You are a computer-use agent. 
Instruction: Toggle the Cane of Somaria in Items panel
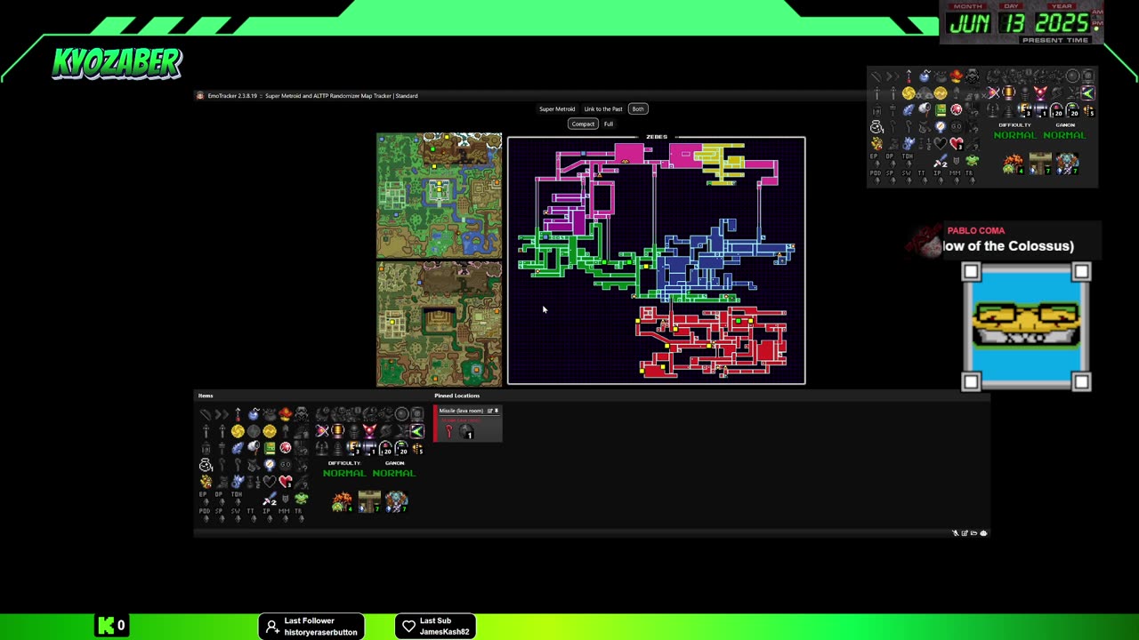222,465
